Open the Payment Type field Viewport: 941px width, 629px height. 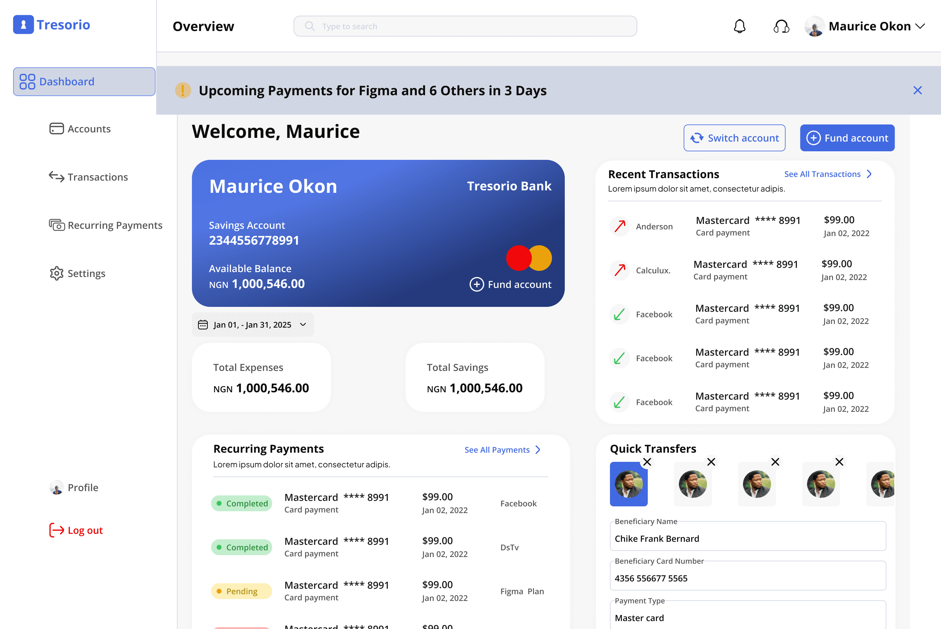pyautogui.click(x=748, y=617)
